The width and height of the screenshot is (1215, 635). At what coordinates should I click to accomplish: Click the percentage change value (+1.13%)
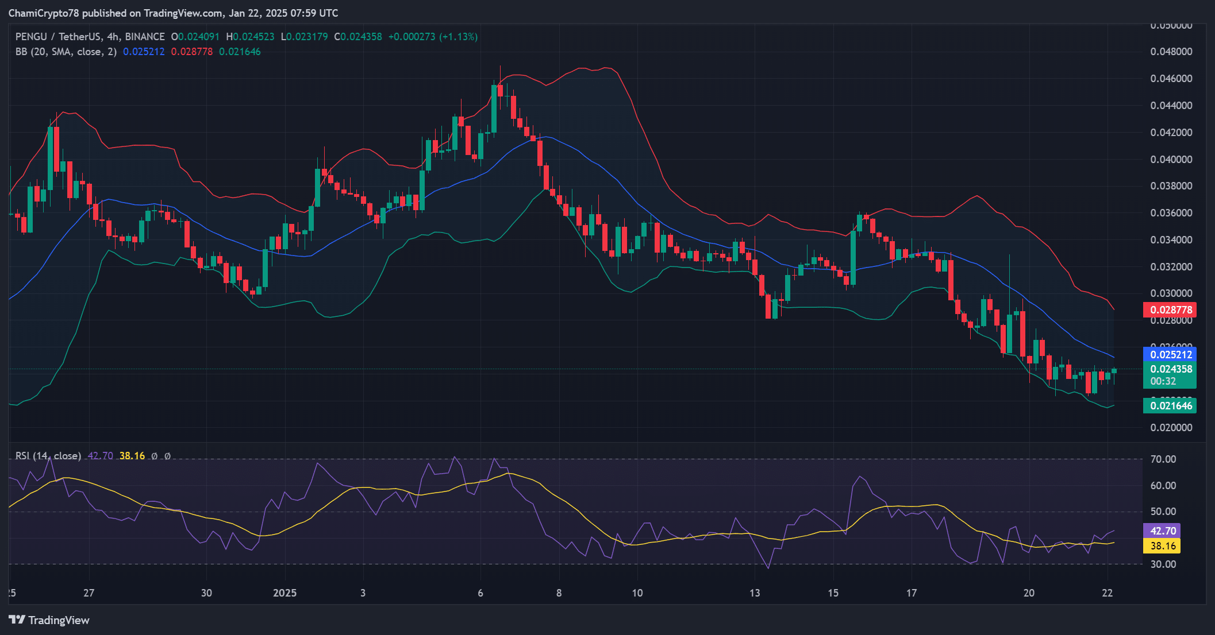(458, 36)
